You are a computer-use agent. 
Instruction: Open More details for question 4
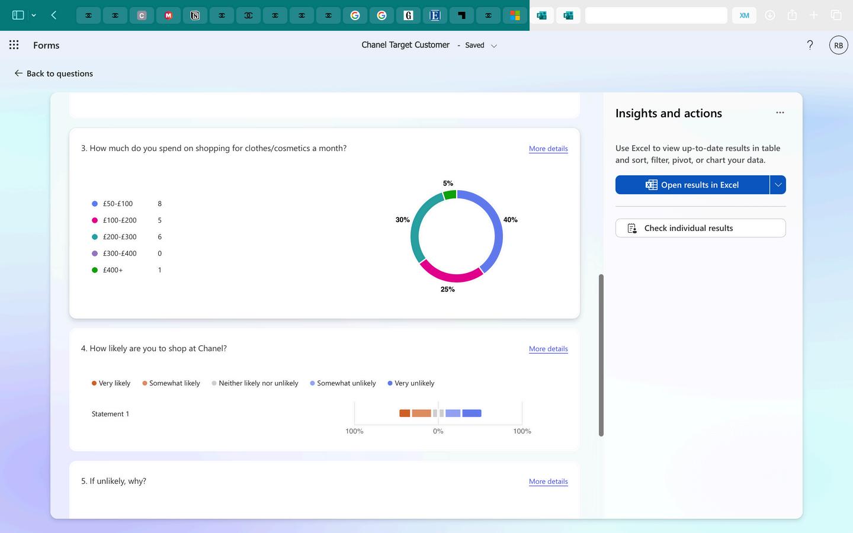[x=548, y=349]
